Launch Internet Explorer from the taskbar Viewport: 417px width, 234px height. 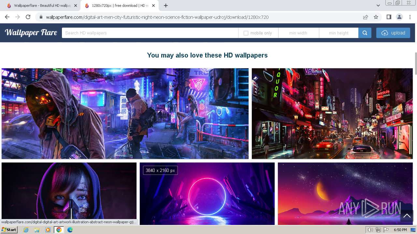pyautogui.click(x=26, y=230)
